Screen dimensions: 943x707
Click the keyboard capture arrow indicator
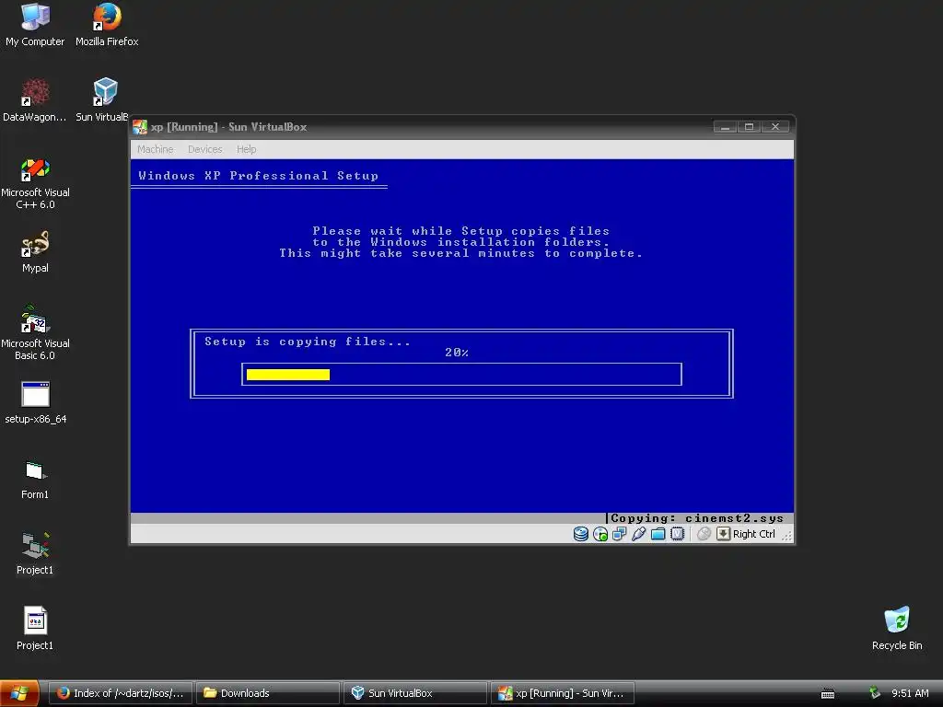(724, 534)
